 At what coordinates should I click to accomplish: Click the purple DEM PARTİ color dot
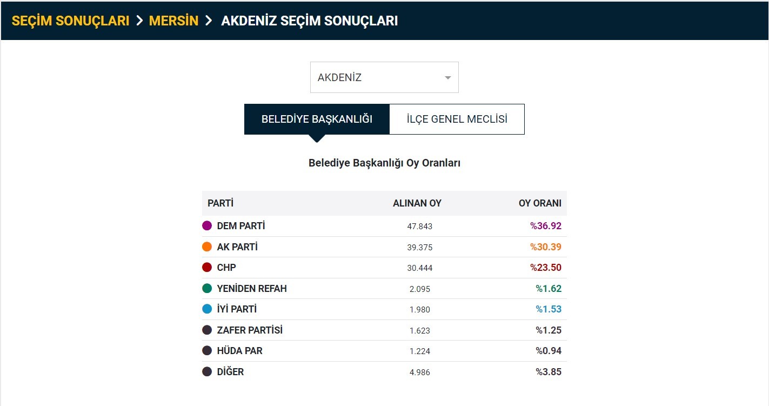click(x=207, y=226)
